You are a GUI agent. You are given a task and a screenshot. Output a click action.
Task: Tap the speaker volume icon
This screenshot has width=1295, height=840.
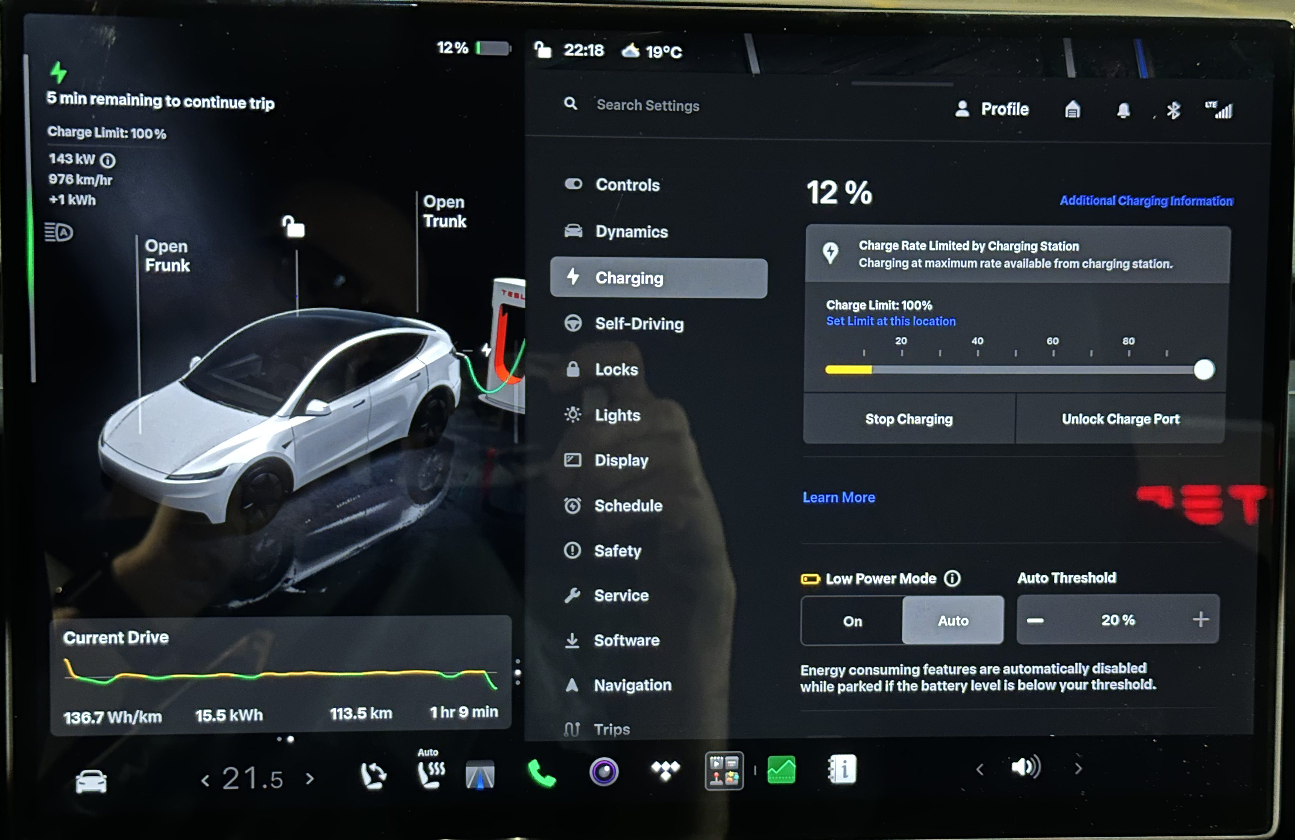[1026, 767]
